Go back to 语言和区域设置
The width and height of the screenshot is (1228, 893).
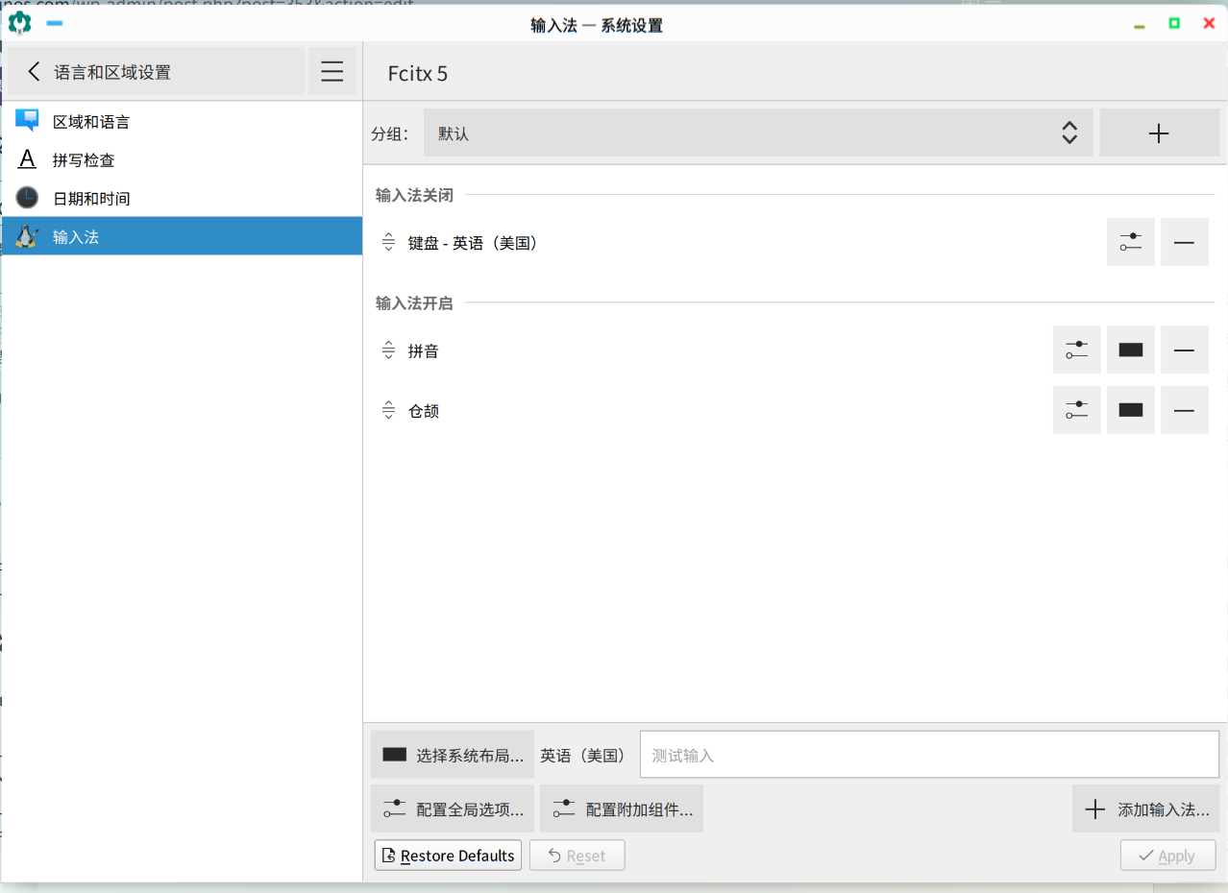[x=156, y=72]
